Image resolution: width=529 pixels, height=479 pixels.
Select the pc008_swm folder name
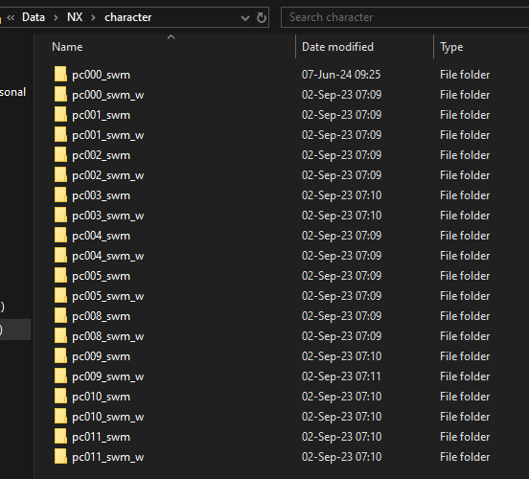[101, 316]
